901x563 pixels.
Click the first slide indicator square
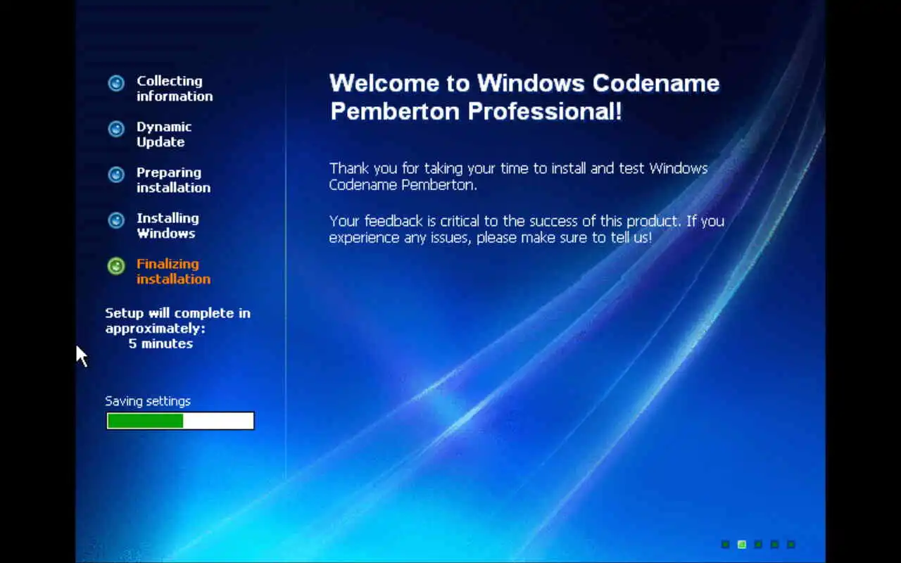(x=725, y=544)
